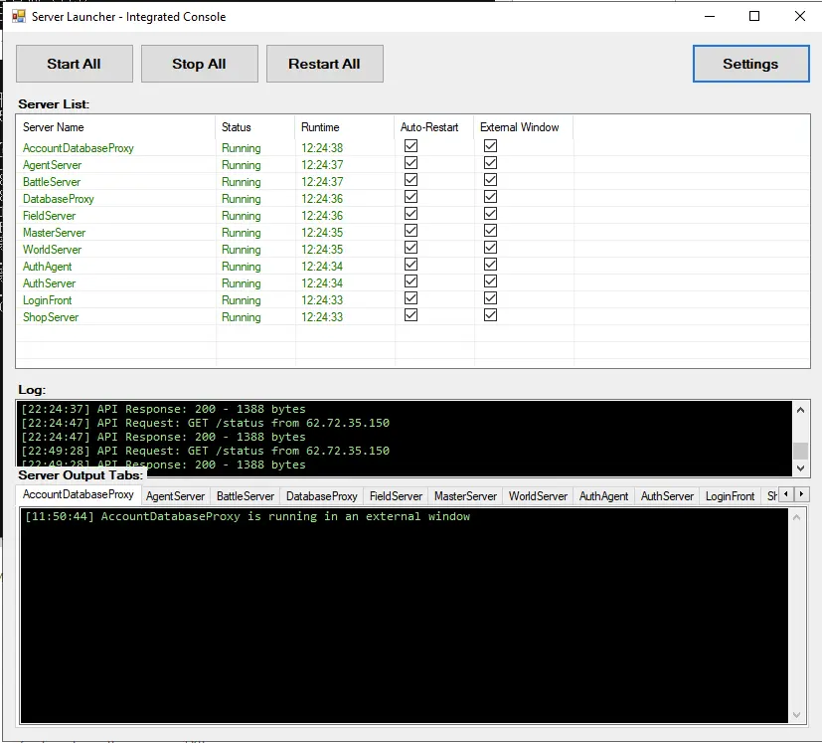Click the Restart All button
Screen dimensions: 822x743
pos(324,64)
